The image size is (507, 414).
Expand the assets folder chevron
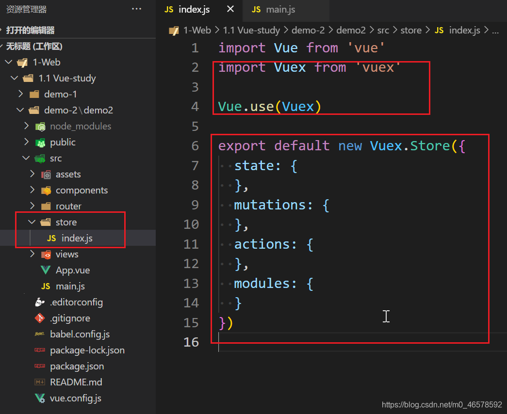(33, 174)
